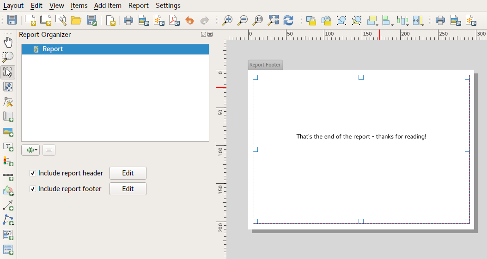The height and width of the screenshot is (259, 487).
Task: Select the Report item in organizer tree
Action: (53, 49)
